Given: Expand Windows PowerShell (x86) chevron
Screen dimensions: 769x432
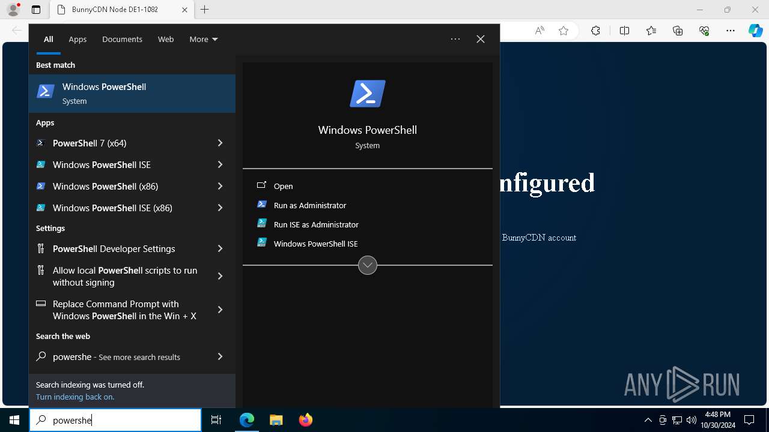Looking at the screenshot, I should tap(220, 186).
